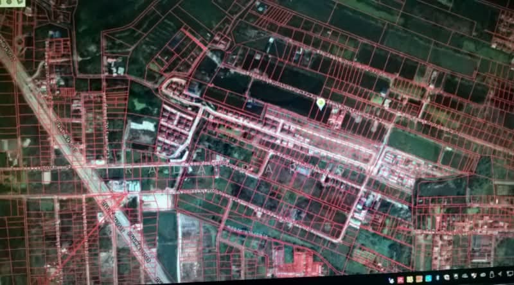Open the orange tray icon beside the cyan one
Image resolution: width=514 pixels, height=285 pixels.
pos(419,279)
